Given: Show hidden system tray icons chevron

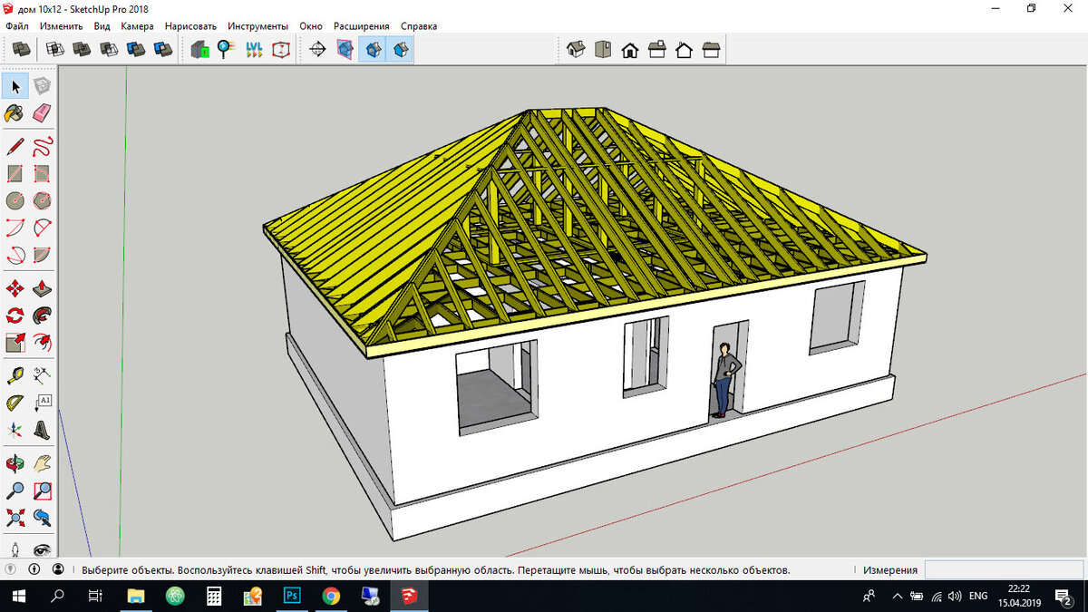Looking at the screenshot, I should [x=898, y=597].
